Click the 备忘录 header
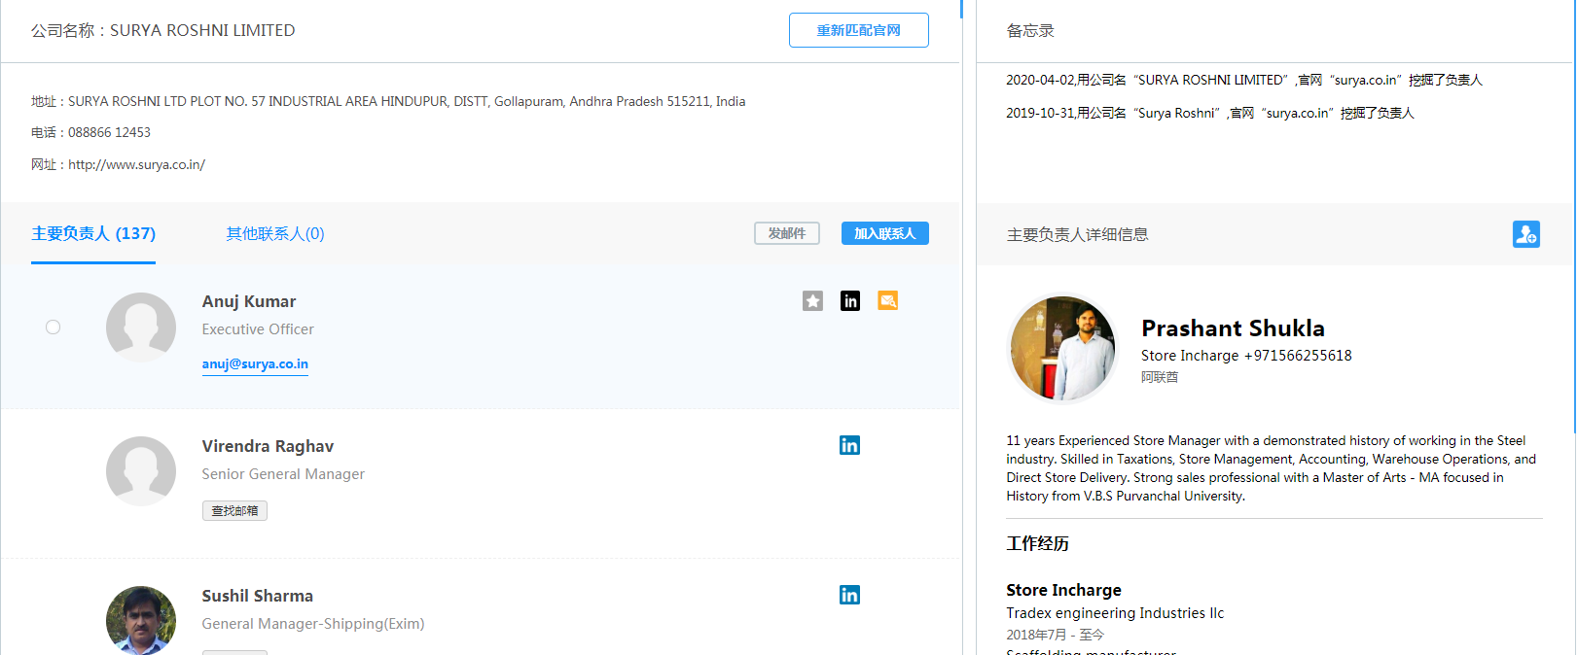 (1030, 30)
